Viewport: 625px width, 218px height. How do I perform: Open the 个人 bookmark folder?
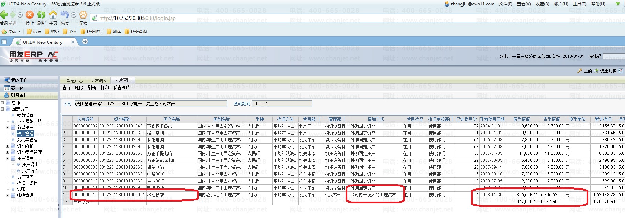click(x=70, y=32)
